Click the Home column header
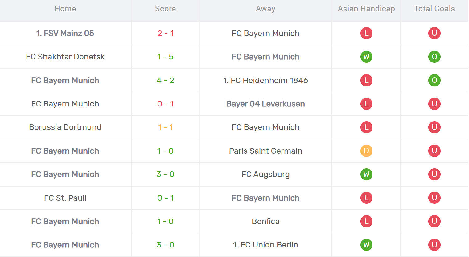 [65, 9]
